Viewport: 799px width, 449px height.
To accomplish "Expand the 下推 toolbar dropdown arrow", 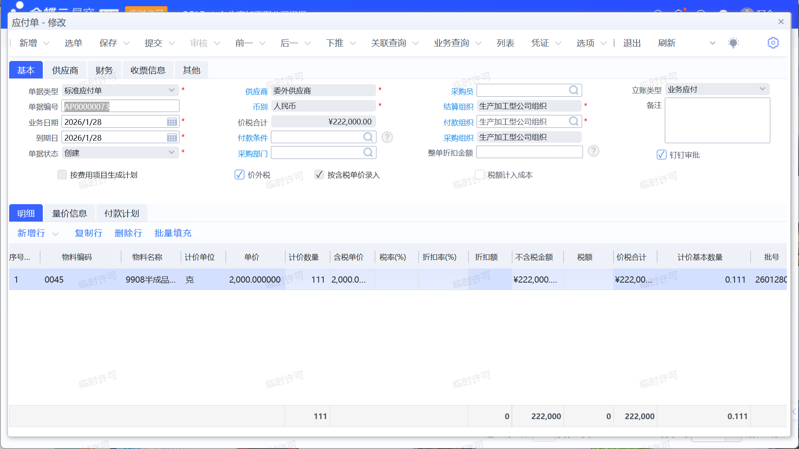I will pyautogui.click(x=353, y=43).
